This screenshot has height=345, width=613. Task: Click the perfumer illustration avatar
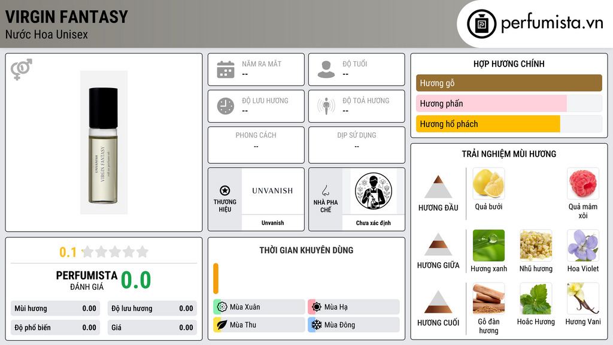(x=374, y=191)
